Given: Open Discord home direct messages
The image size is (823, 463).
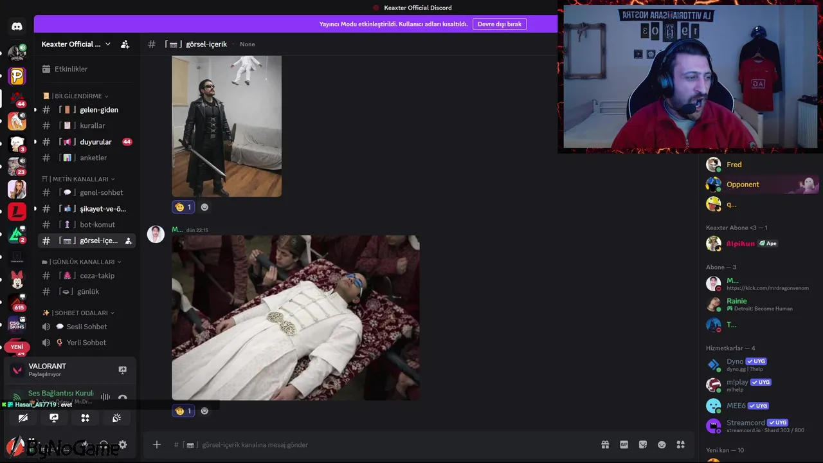Looking at the screenshot, I should click(x=17, y=27).
